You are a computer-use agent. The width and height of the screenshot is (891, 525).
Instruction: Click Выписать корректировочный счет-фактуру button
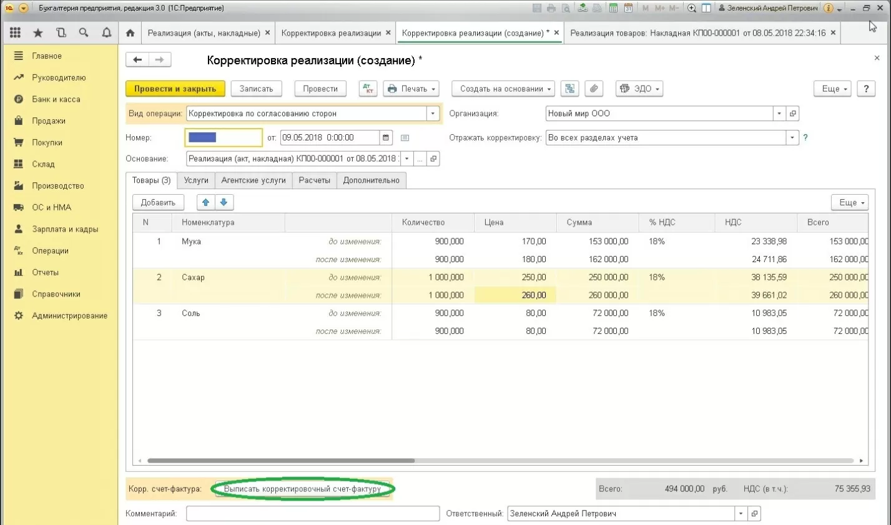[302, 489]
